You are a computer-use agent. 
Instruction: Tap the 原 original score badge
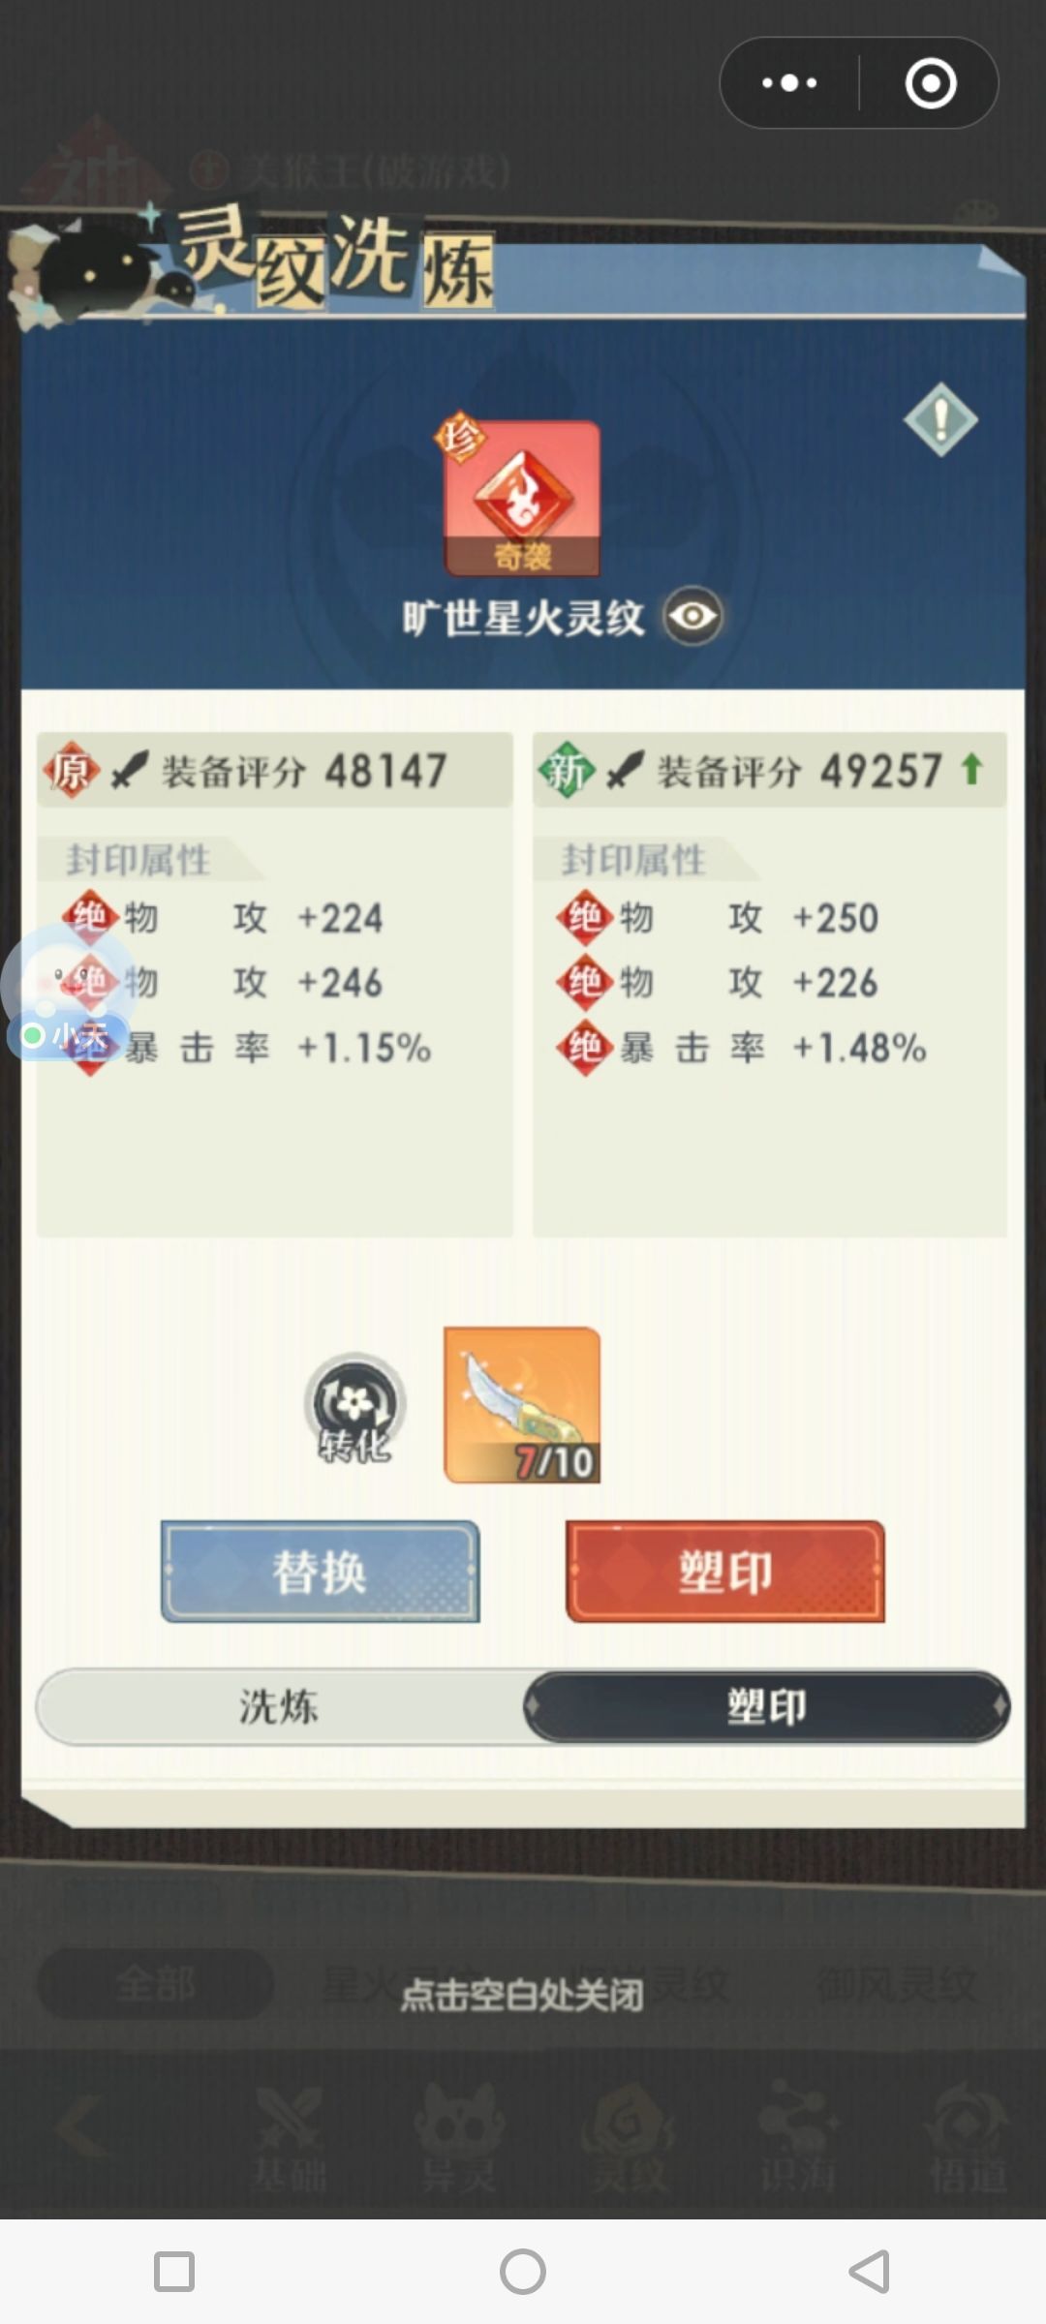71,771
